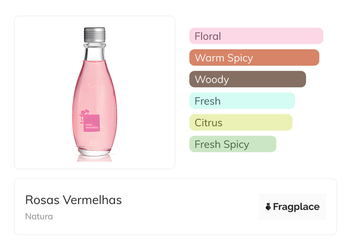Open the Natura brand link

pos(39,216)
